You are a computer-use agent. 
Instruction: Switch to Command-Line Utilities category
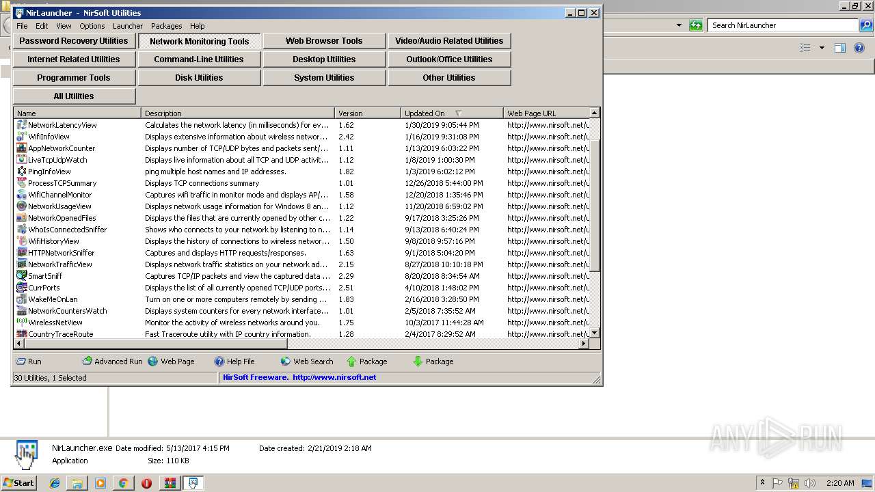pyautogui.click(x=199, y=59)
